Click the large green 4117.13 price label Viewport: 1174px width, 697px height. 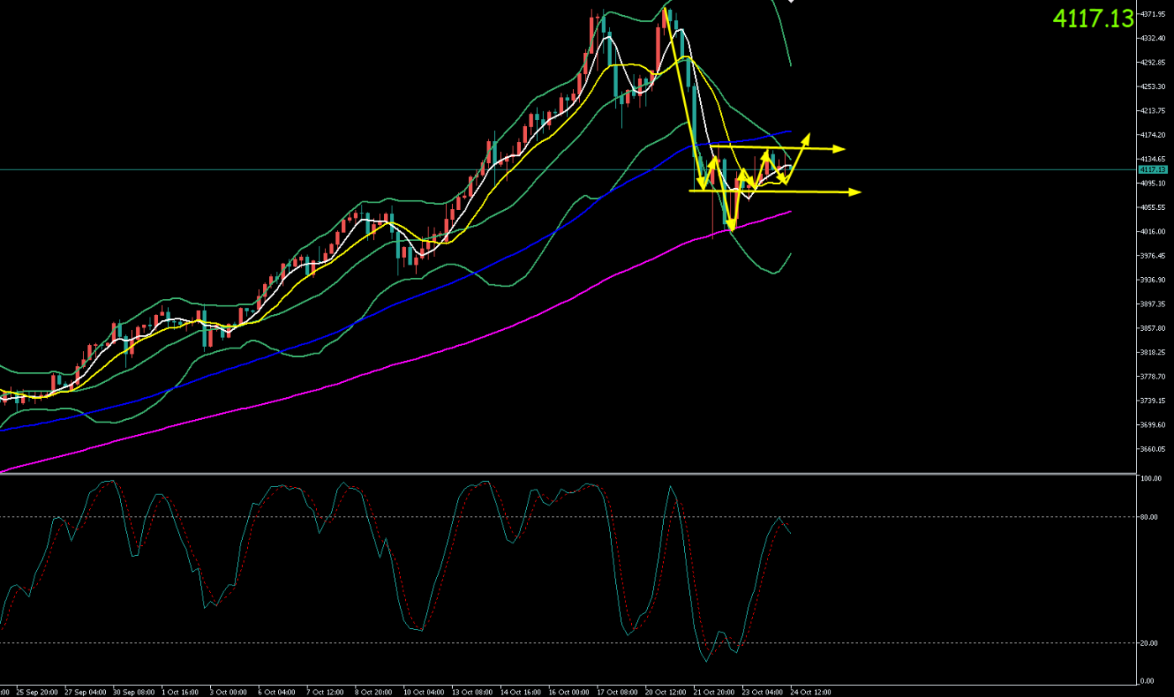1092,19
